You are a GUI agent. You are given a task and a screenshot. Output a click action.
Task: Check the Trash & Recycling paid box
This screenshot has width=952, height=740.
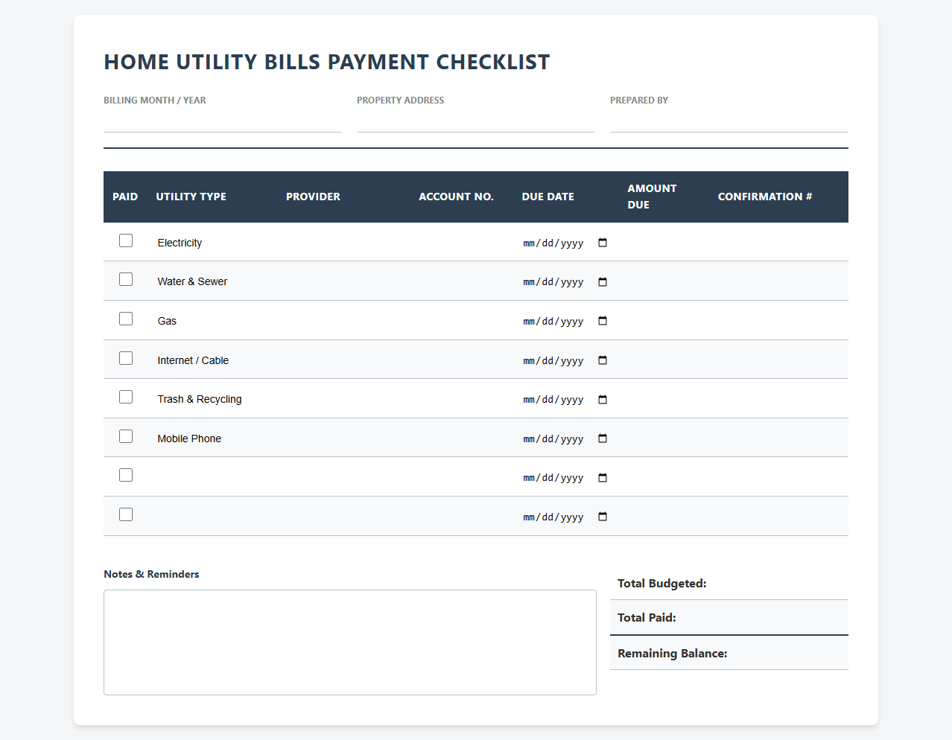pos(126,397)
